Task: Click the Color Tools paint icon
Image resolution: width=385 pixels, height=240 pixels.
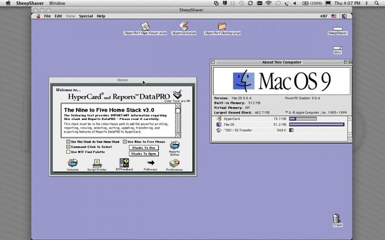Action: point(177,94)
